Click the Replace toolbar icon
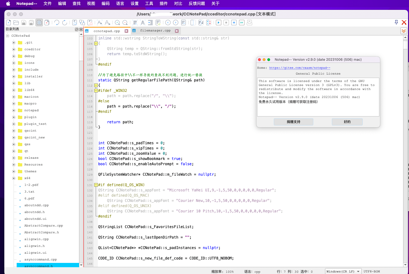 82,22
